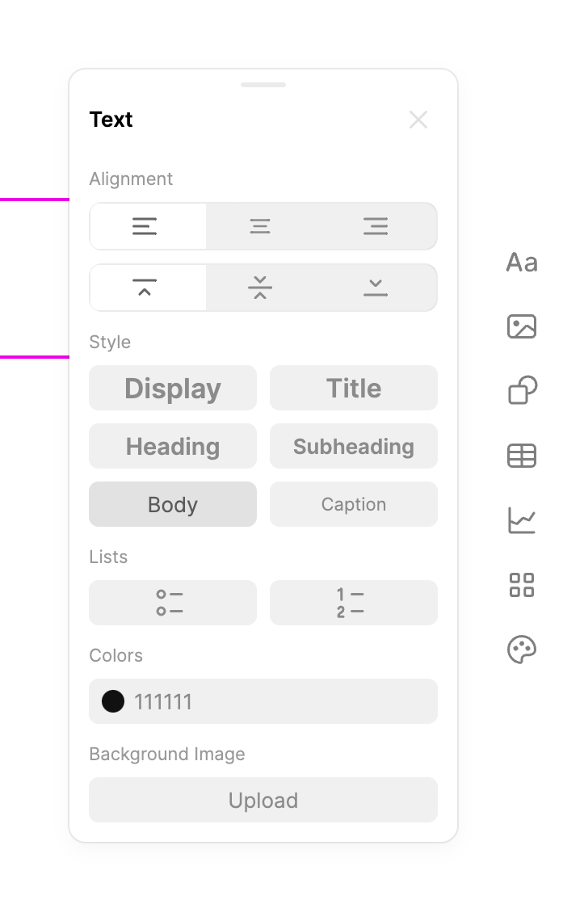563x921 pixels.
Task: Apply the Title text style
Action: [353, 388]
